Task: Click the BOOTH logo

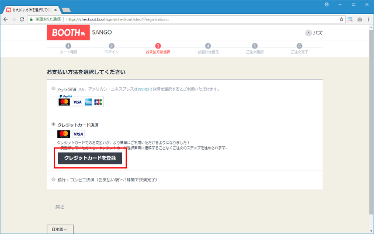Action: point(68,33)
